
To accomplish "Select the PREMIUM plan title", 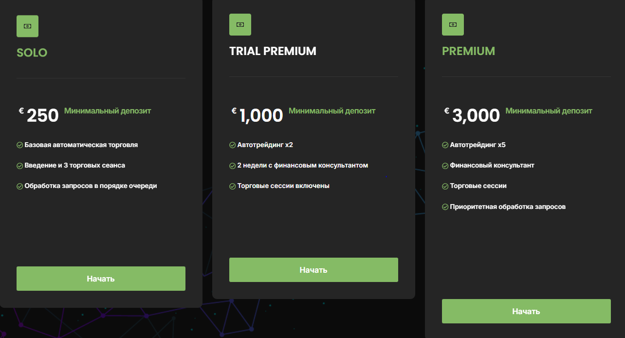I will click(468, 50).
